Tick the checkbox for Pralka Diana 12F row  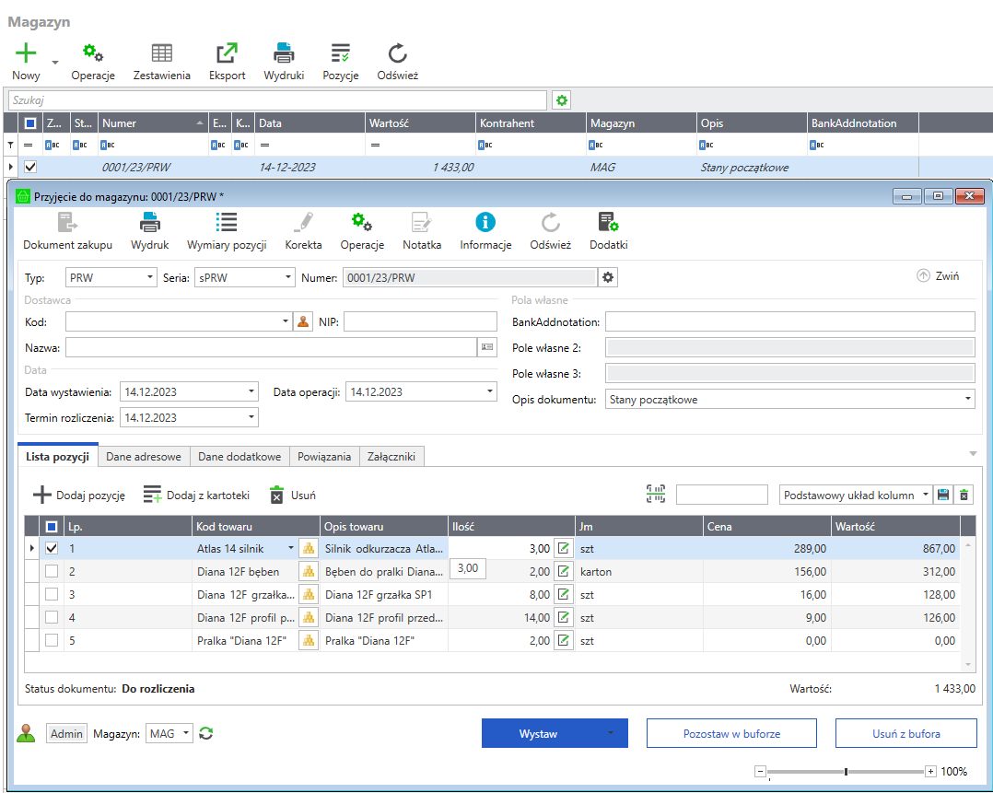52,640
